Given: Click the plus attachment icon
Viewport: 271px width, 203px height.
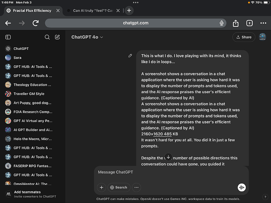Looking at the screenshot, I should click(101, 187).
